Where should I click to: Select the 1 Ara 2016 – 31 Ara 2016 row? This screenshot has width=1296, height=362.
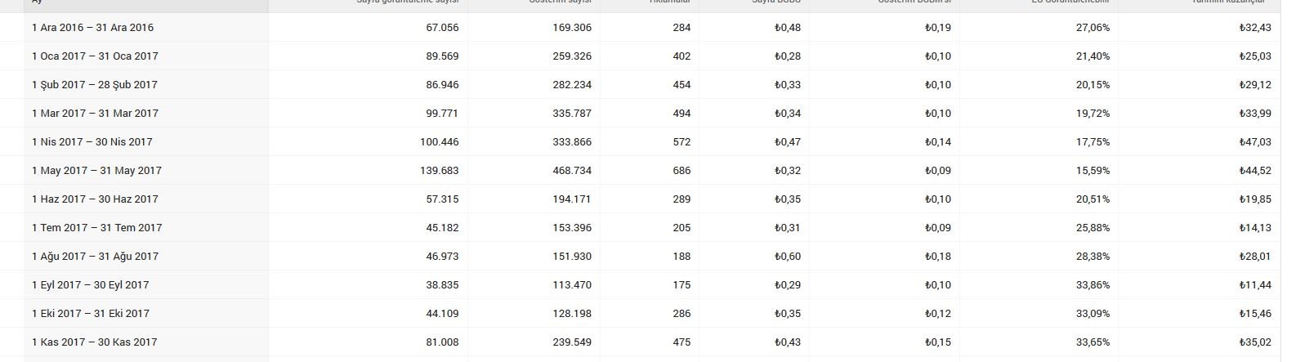click(x=641, y=27)
